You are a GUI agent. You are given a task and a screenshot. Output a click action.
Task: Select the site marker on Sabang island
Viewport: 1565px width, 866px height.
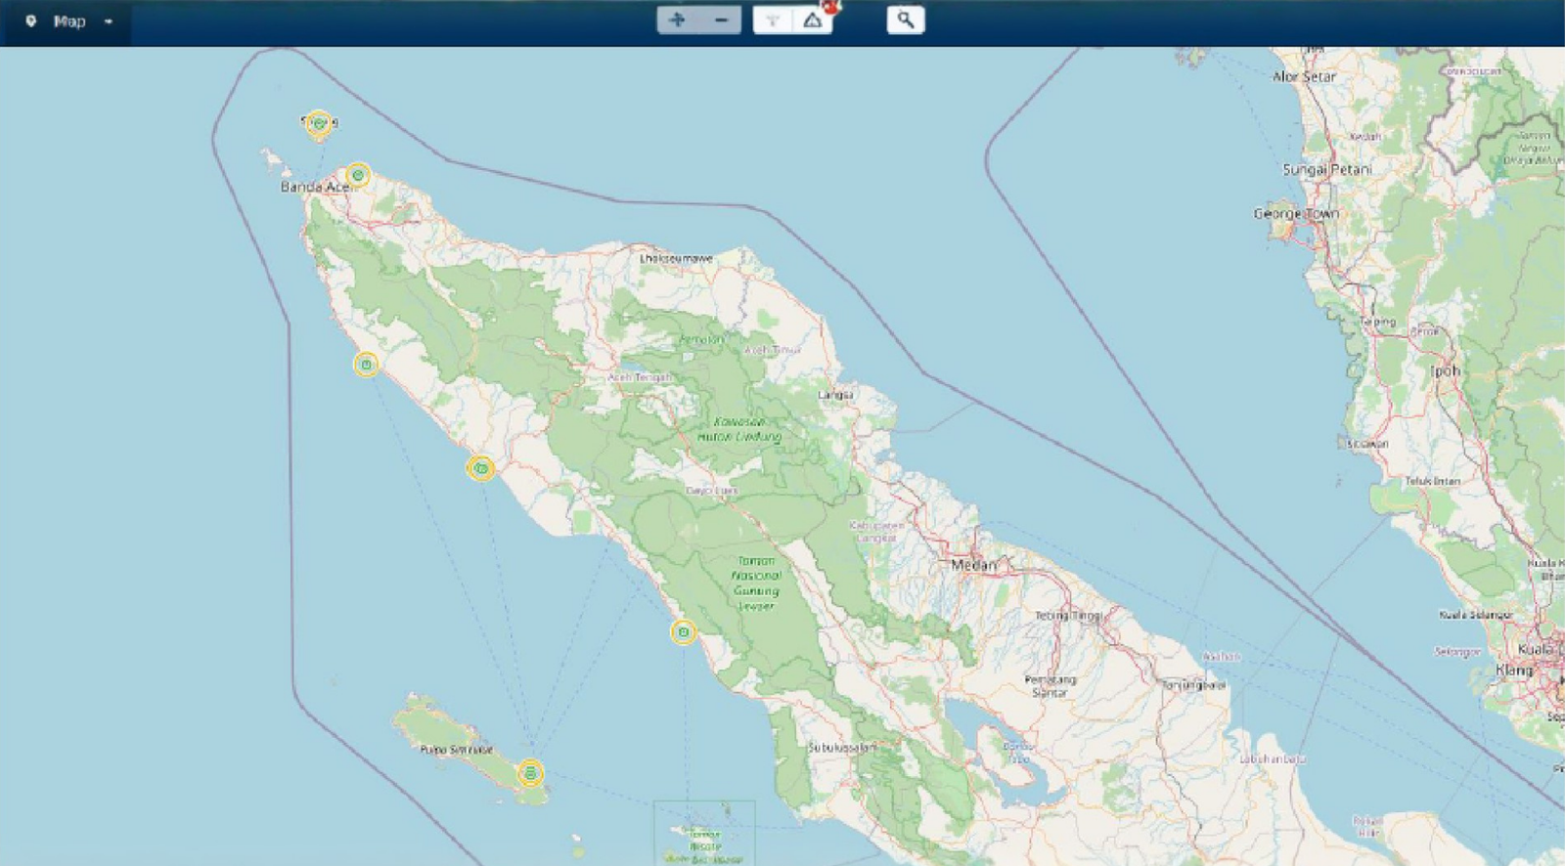318,123
